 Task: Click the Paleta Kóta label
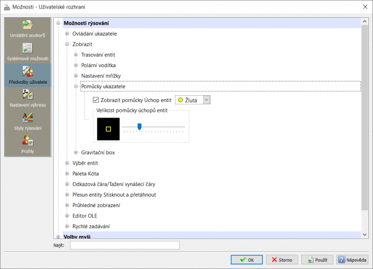[86, 174]
